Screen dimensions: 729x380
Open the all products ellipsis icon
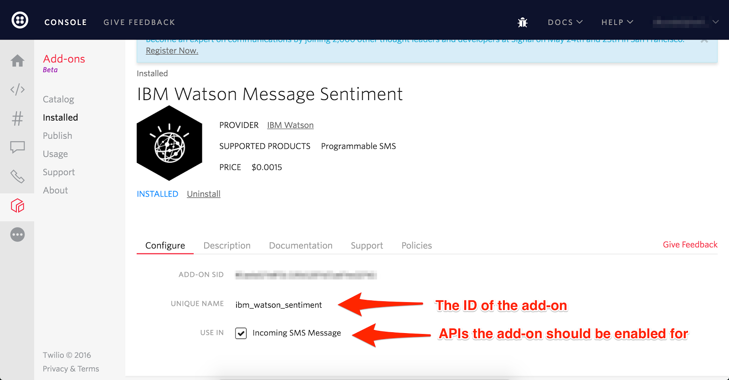coord(17,234)
